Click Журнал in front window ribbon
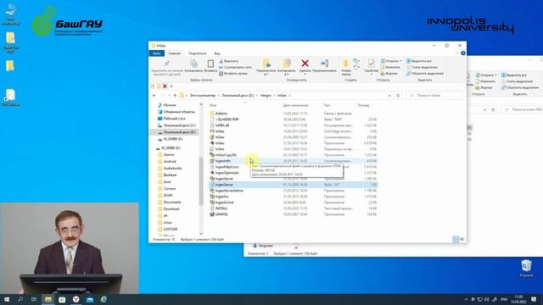This screenshot has width=543, height=305. point(389,74)
